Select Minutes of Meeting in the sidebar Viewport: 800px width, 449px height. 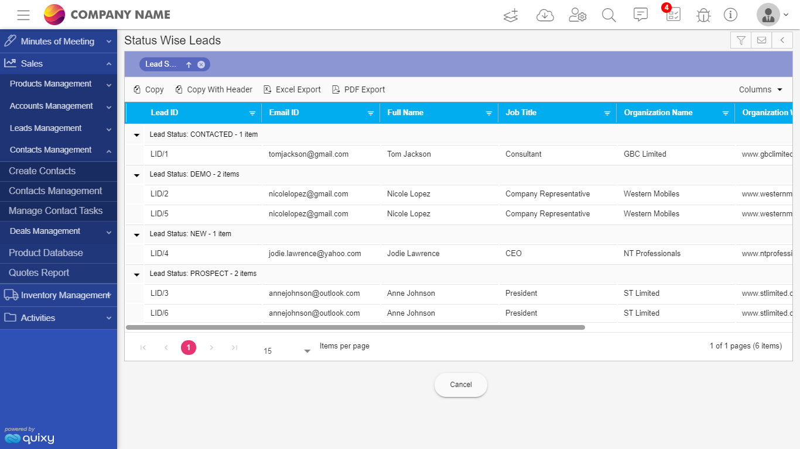pyautogui.click(x=59, y=41)
